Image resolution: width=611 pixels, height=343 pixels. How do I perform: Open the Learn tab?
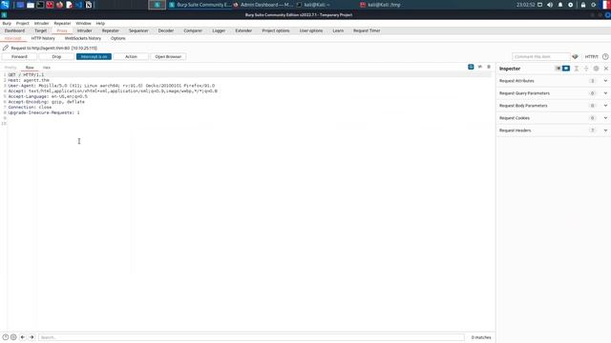point(338,30)
